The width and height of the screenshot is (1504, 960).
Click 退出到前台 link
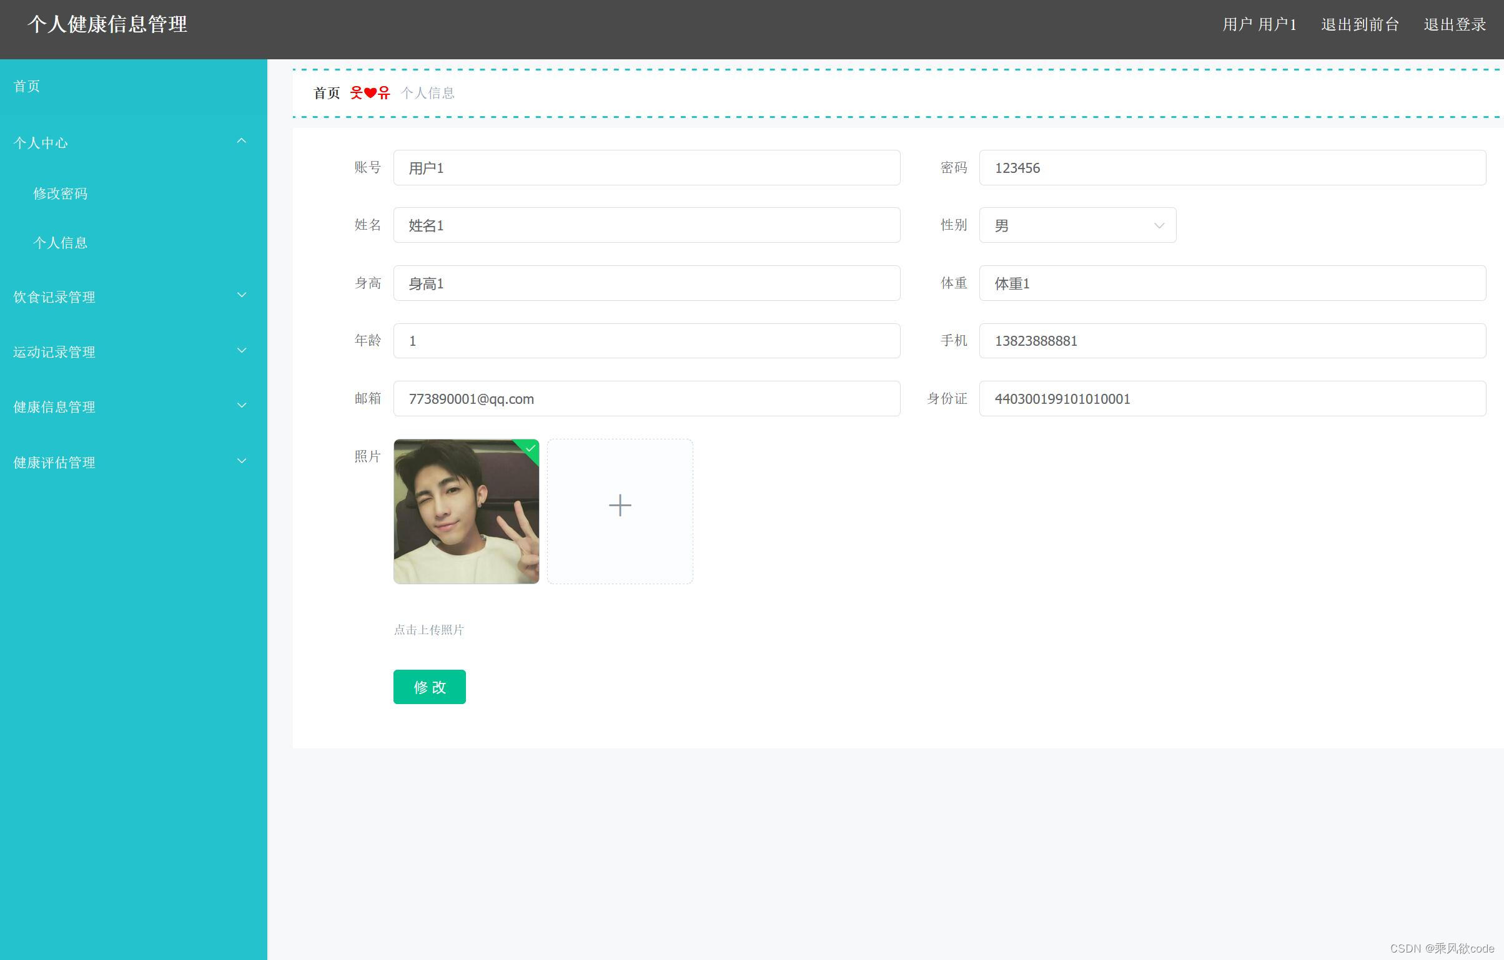[1360, 25]
